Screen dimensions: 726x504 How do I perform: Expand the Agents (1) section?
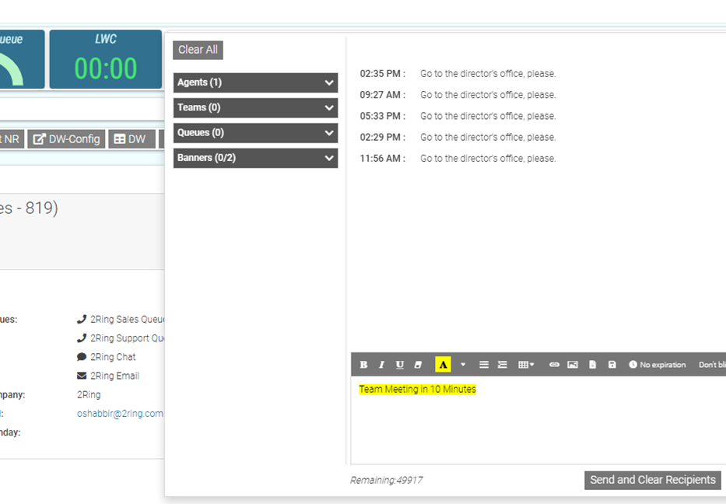pos(255,82)
